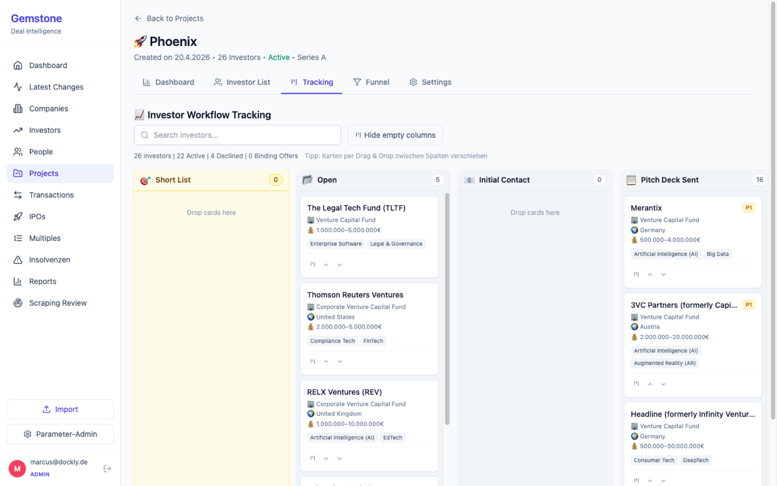The height and width of the screenshot is (486, 777).
Task: Click kanban icon on Thomson Reuters Ventures card
Action: coord(313,362)
